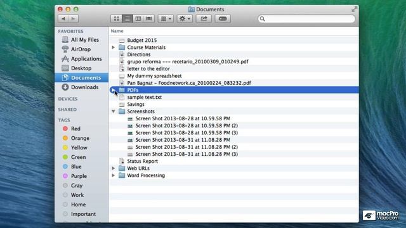Select the Home tag in sidebar
The height and width of the screenshot is (228, 406).
click(78, 205)
